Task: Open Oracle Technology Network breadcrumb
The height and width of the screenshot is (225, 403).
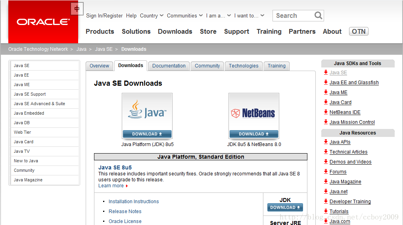Action: click(38, 49)
